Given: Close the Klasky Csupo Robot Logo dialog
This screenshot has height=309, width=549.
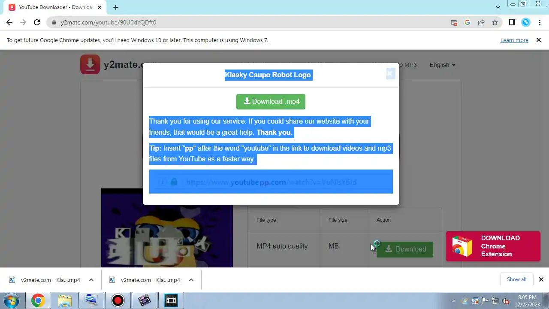Looking at the screenshot, I should tap(390, 74).
